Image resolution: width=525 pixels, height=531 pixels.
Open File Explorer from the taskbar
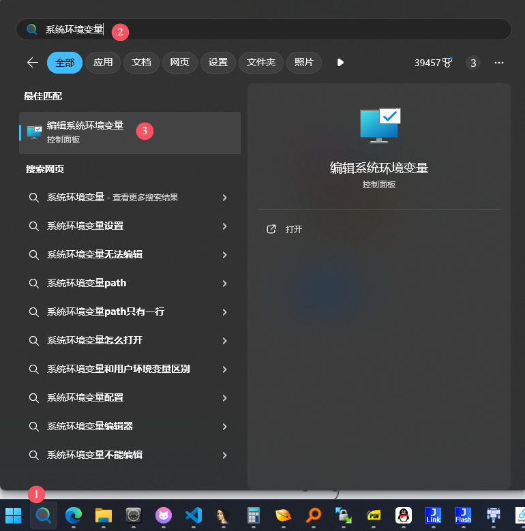(103, 515)
